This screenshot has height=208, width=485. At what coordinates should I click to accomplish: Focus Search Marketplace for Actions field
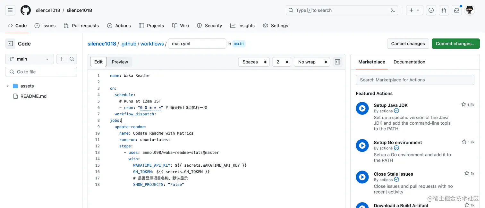pos(415,80)
